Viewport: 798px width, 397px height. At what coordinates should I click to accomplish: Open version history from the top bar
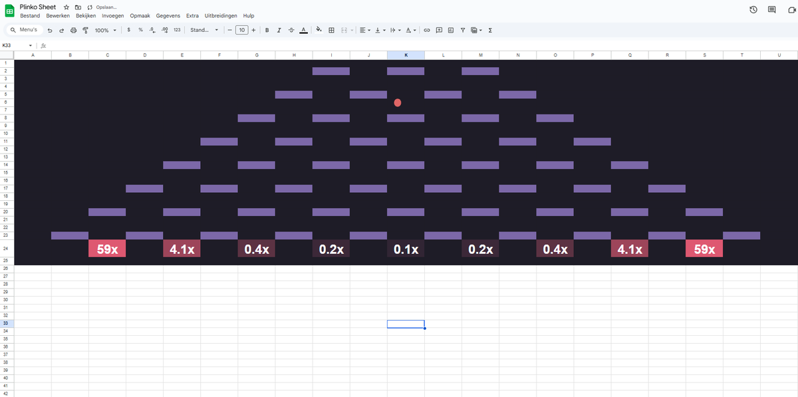click(x=752, y=9)
